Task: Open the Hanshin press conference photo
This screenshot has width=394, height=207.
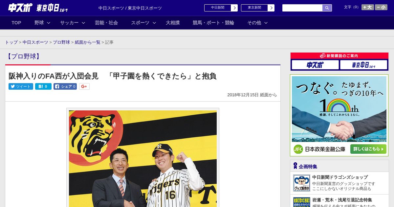Action: [x=143, y=158]
